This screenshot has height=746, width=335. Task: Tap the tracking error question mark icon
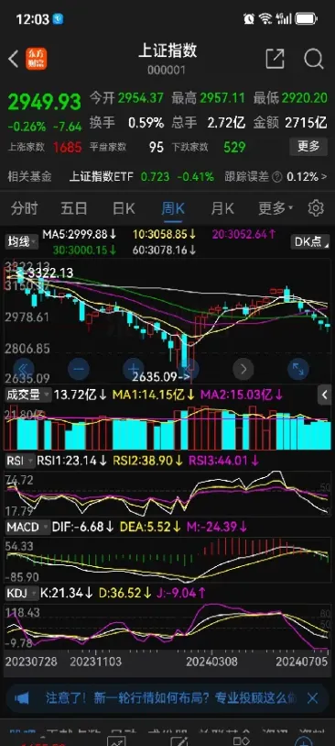(x=278, y=177)
